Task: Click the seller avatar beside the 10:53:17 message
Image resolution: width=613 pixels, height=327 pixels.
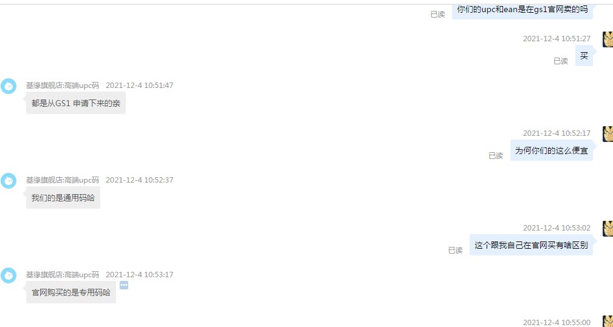Action: point(9,275)
